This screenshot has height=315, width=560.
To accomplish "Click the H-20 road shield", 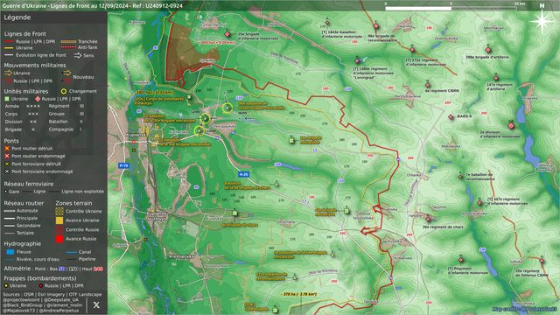I will pos(243,174).
